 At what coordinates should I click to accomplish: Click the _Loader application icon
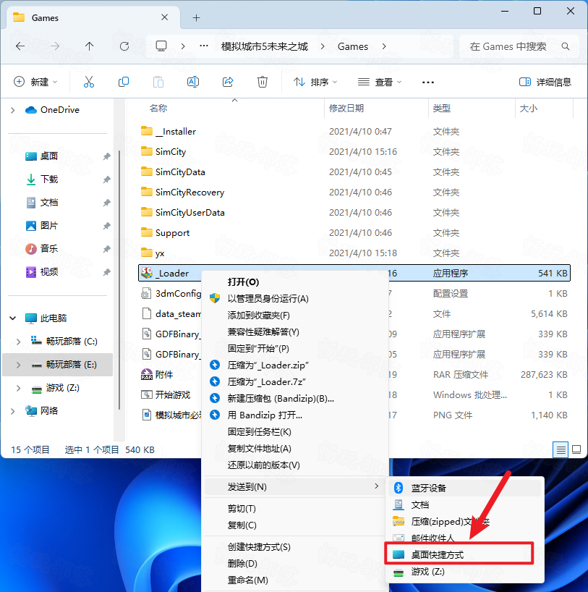[146, 273]
